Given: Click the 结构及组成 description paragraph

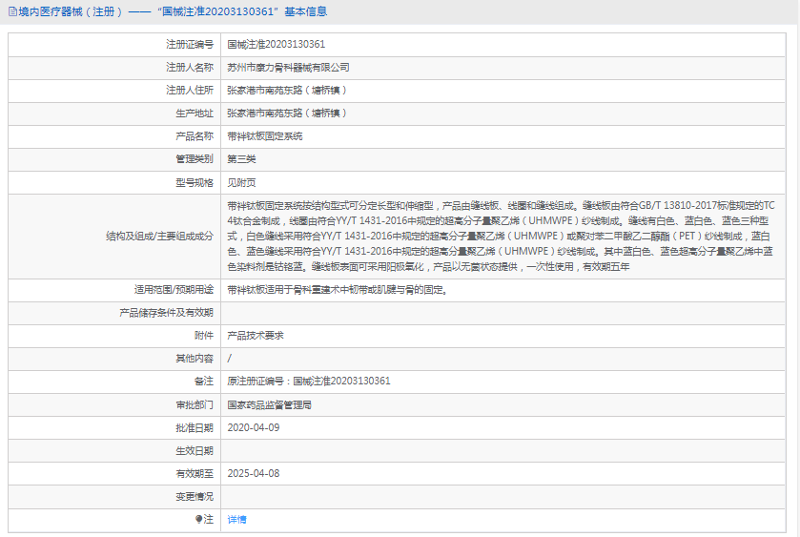Looking at the screenshot, I should [501, 236].
